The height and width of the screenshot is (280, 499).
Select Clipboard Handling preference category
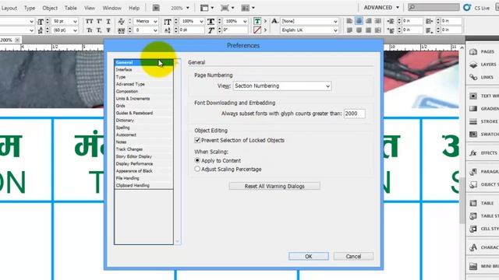point(143,185)
